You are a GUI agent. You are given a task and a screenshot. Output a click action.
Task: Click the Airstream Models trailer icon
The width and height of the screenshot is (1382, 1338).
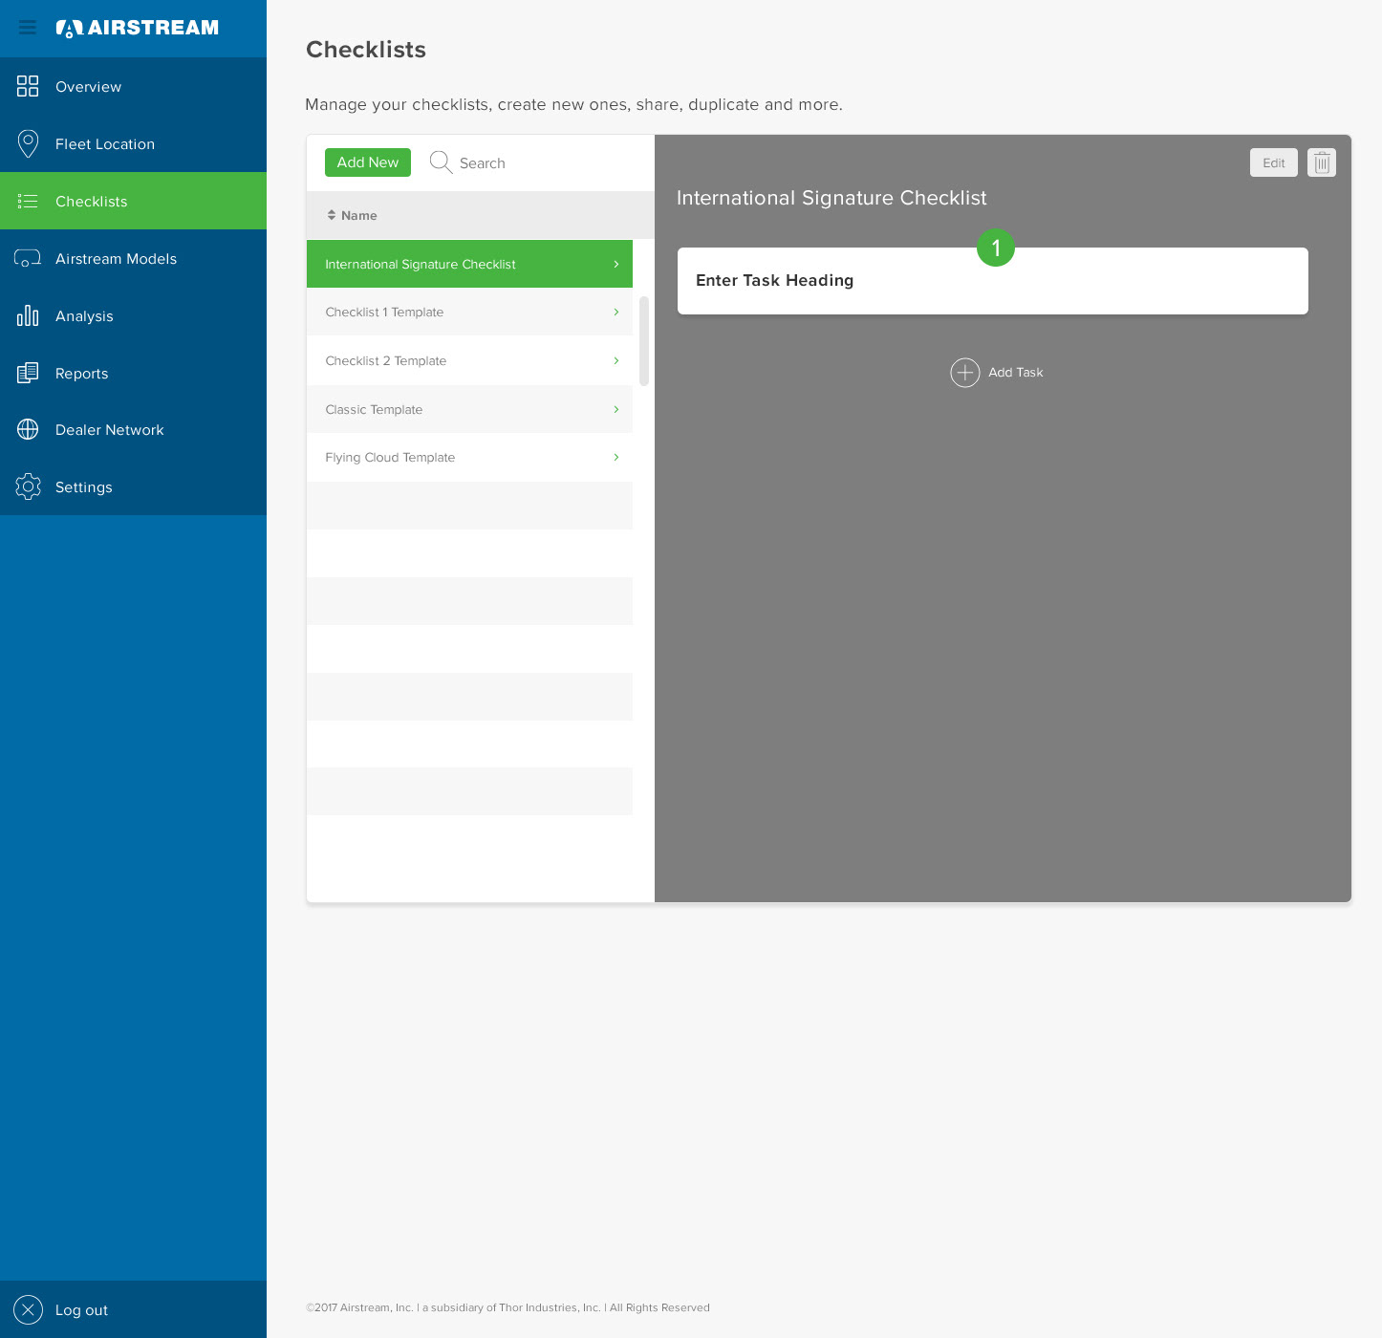[28, 258]
